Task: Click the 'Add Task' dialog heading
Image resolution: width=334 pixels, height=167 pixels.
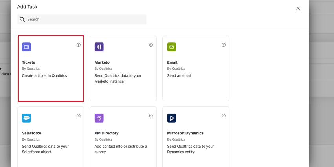Action: 27,7
